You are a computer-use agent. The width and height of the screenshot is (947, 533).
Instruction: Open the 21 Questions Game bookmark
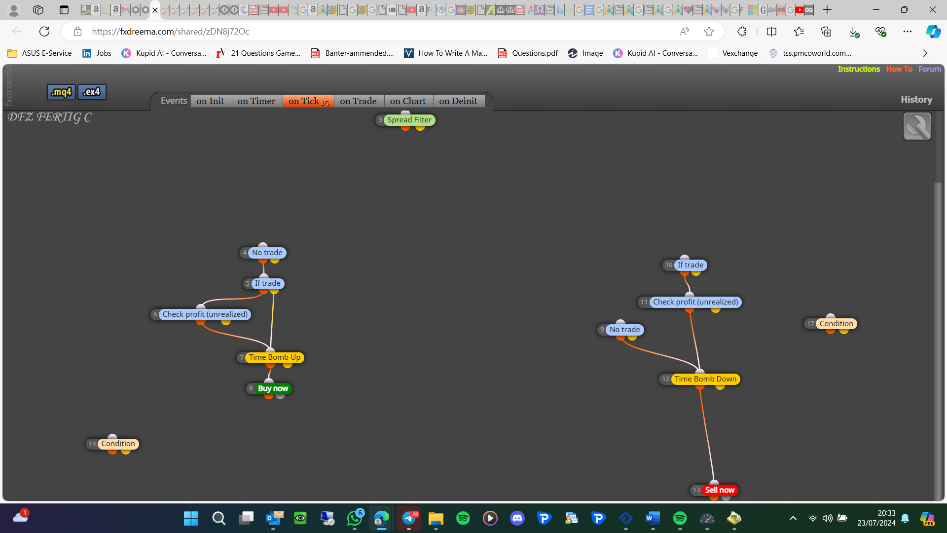tap(258, 53)
